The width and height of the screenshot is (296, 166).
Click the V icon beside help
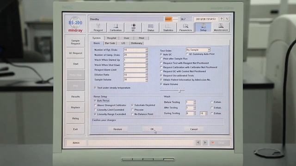click(227, 19)
